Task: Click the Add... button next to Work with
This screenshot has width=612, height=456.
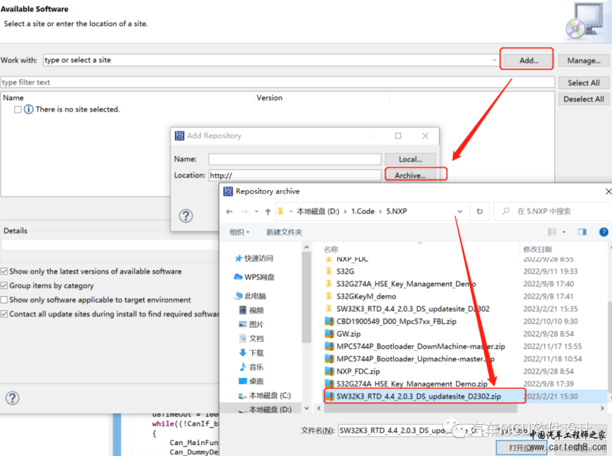Action: (529, 61)
